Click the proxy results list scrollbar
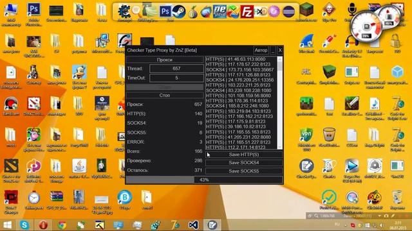The image size is (412, 231). pyautogui.click(x=279, y=103)
